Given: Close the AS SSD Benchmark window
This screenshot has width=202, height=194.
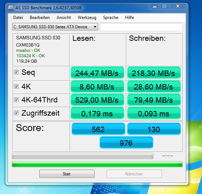Looking at the screenshot, I should 178,6.
